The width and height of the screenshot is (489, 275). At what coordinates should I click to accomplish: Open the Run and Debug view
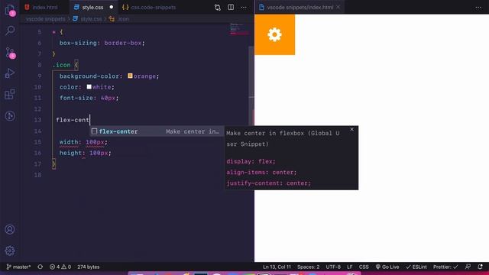10,73
